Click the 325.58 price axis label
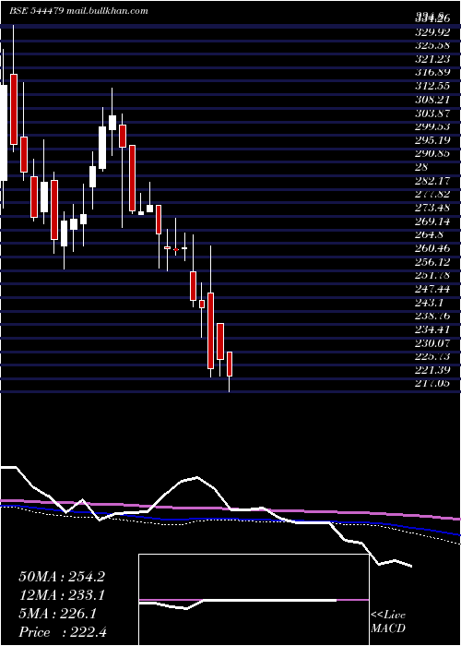Screen dimensions: 461x646 431,46
